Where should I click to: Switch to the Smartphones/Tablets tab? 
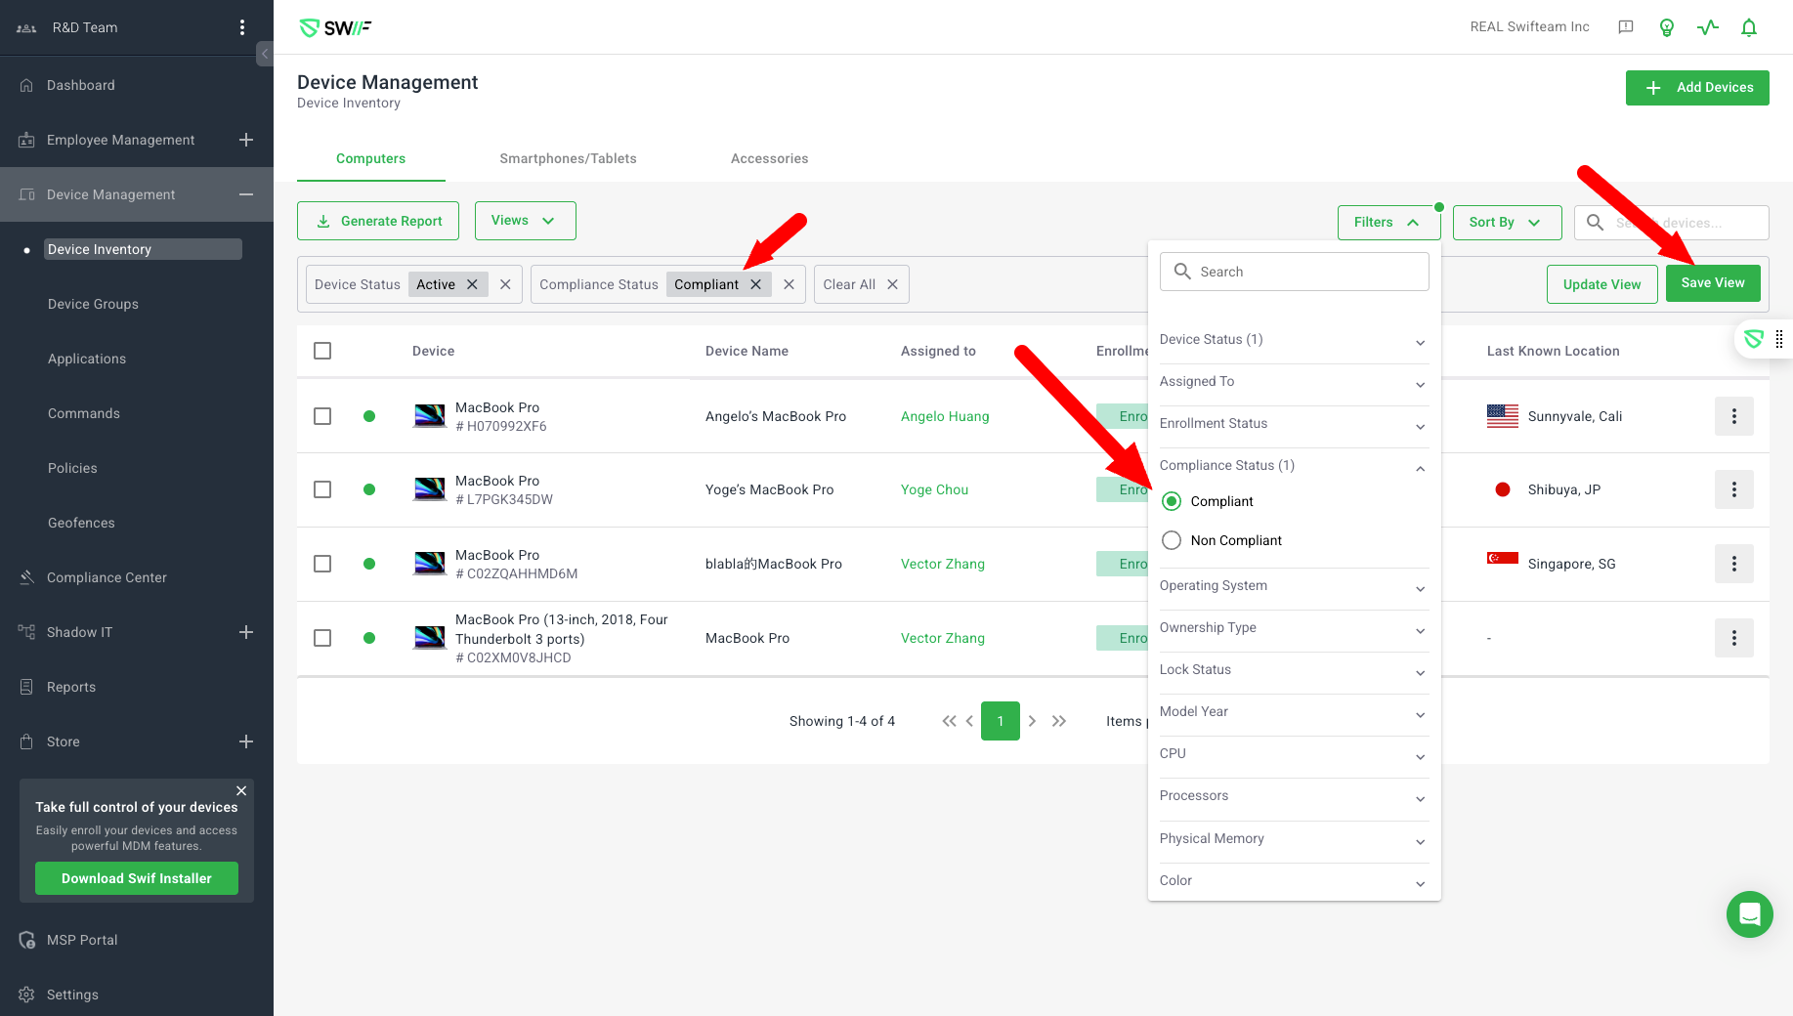click(568, 158)
